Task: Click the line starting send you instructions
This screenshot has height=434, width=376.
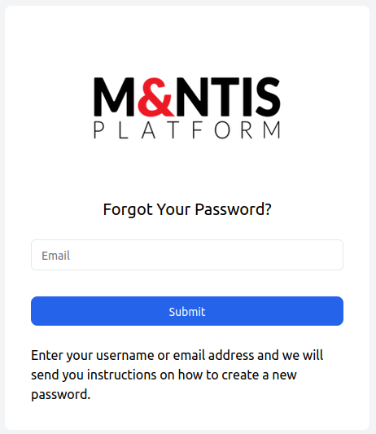Action: coord(164,375)
